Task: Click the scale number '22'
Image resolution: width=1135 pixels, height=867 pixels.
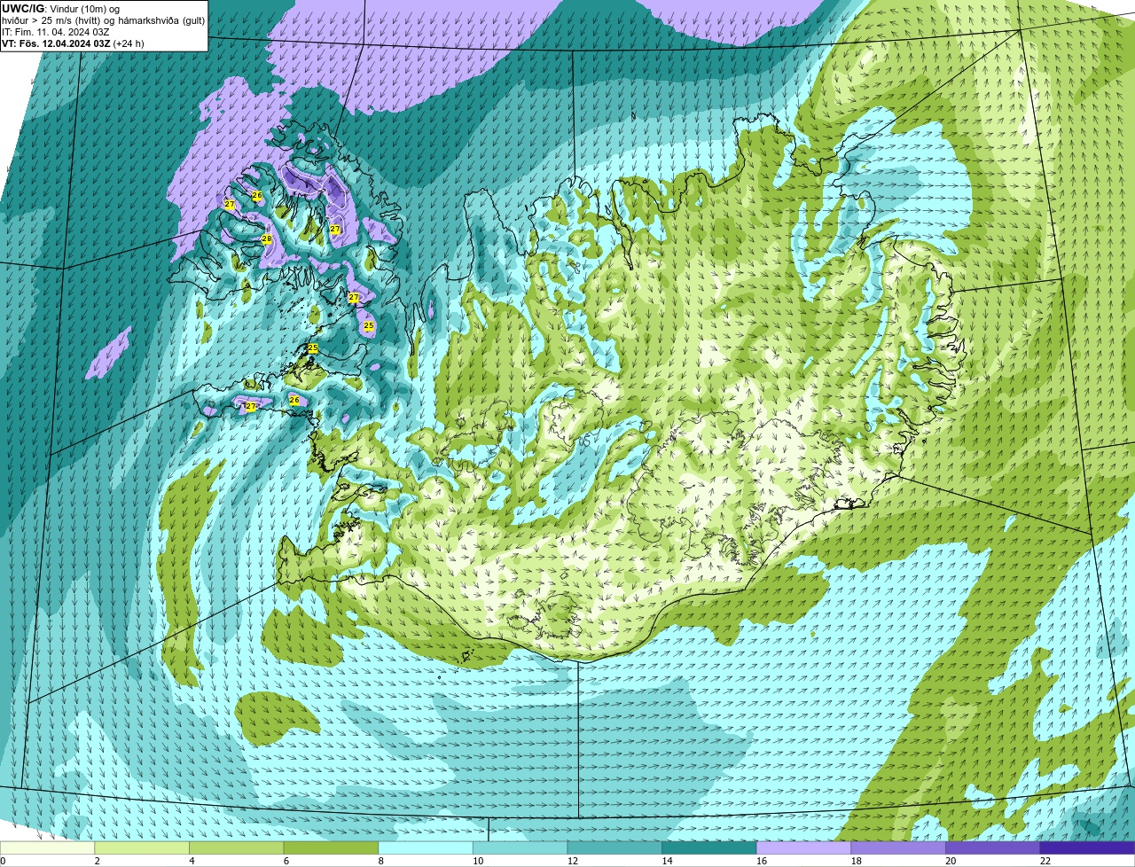Action: click(x=1045, y=861)
